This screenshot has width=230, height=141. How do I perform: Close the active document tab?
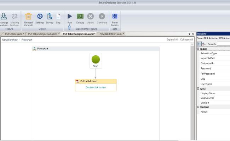point(193,34)
